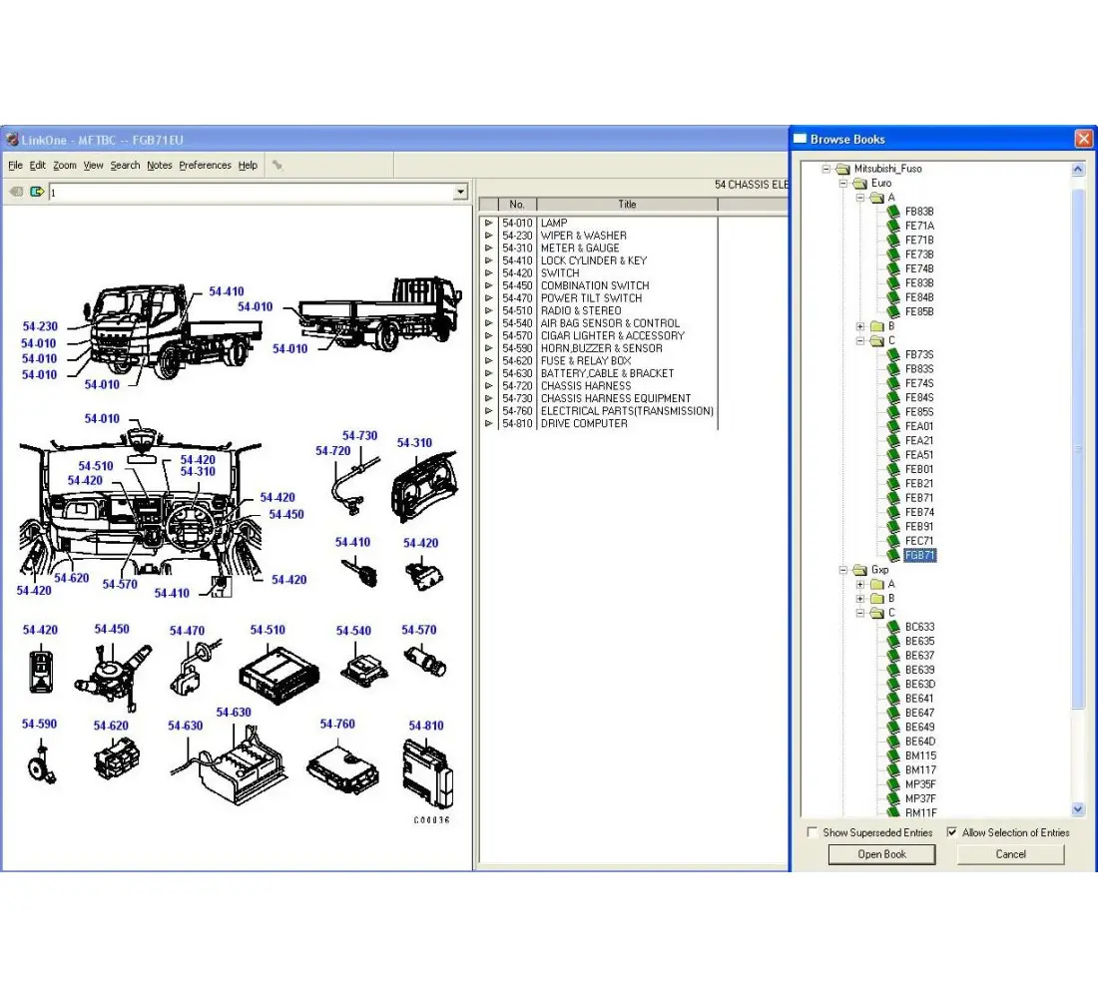Click the Gxp folder icon
This screenshot has height=998, width=1098.
point(859,570)
